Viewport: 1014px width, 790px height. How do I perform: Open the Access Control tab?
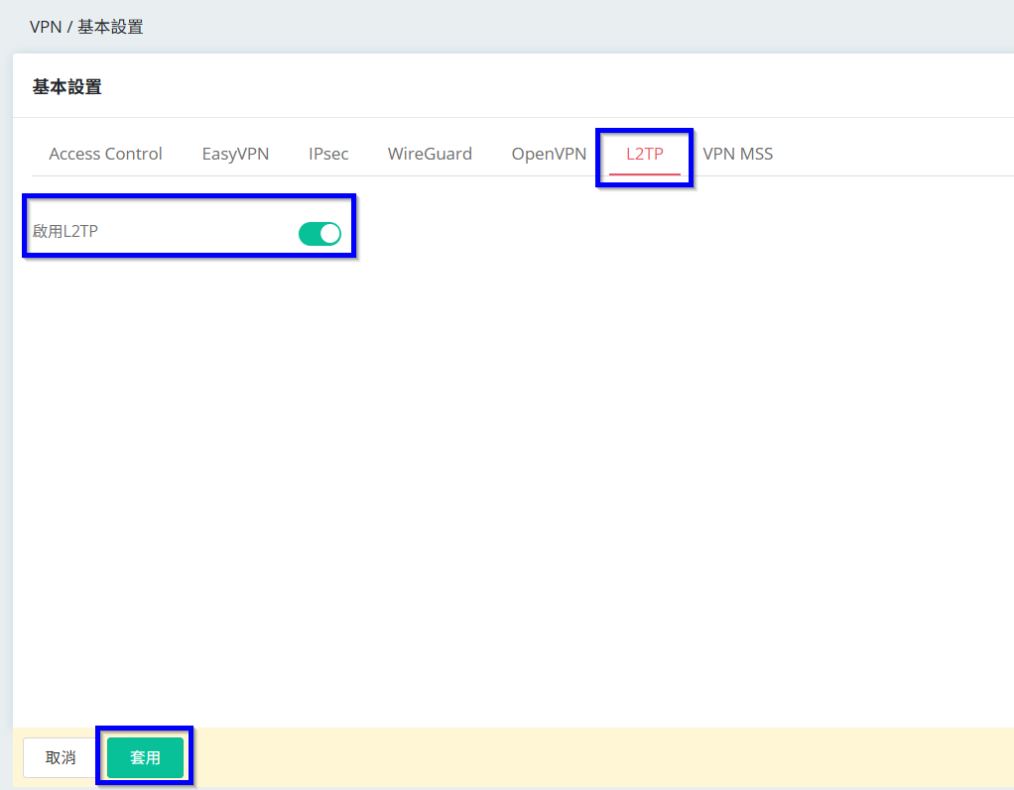105,154
